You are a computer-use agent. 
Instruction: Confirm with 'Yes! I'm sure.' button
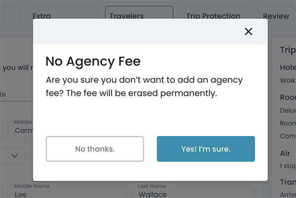(x=206, y=149)
